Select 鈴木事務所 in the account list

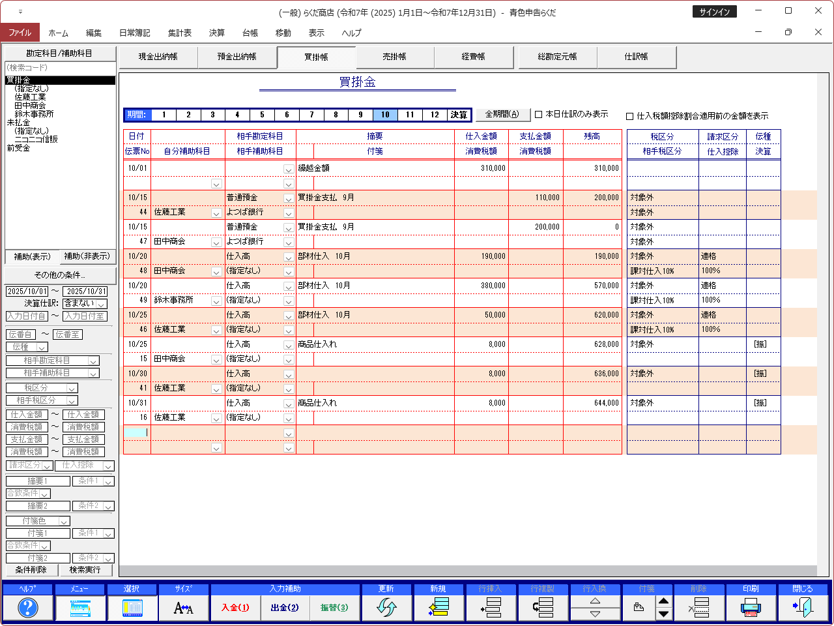pyautogui.click(x=34, y=114)
